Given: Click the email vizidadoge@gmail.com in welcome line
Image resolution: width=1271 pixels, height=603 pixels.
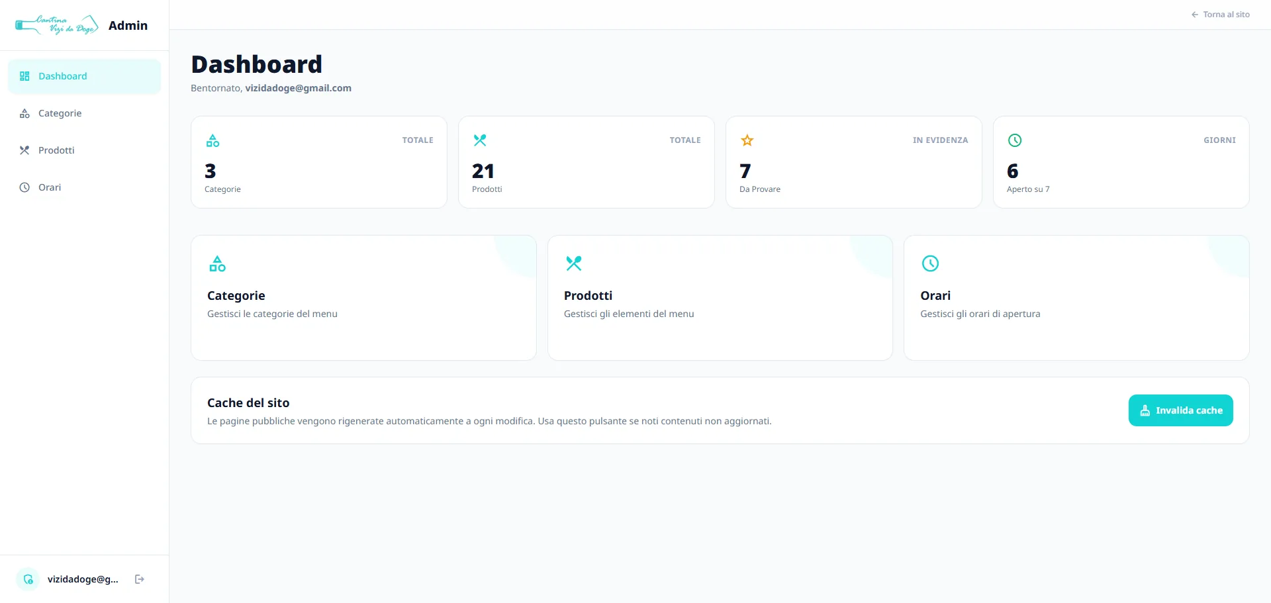Looking at the screenshot, I should [298, 88].
